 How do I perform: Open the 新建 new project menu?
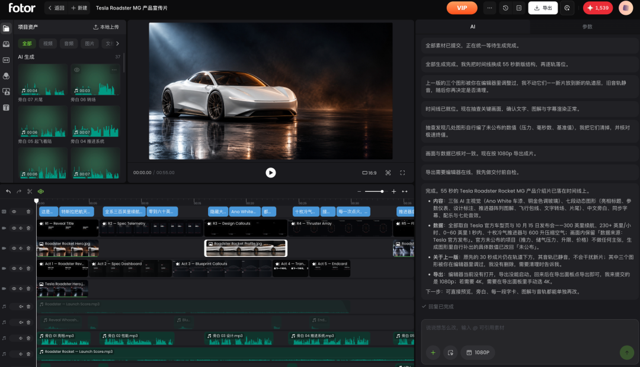coord(79,8)
